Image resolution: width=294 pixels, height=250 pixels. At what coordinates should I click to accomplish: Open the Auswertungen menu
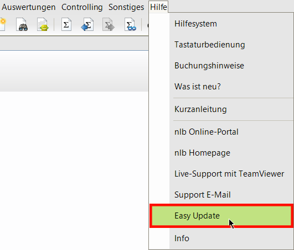point(29,7)
